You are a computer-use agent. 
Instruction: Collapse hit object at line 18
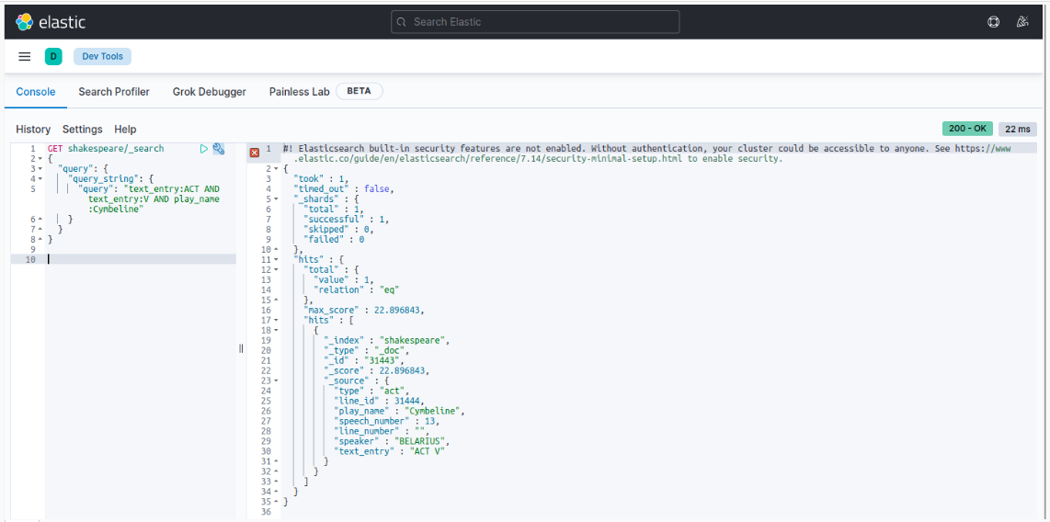coord(276,331)
